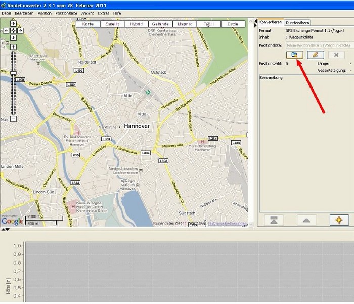
Task: Adjust the map zoom slider handle
Action: click(13, 73)
